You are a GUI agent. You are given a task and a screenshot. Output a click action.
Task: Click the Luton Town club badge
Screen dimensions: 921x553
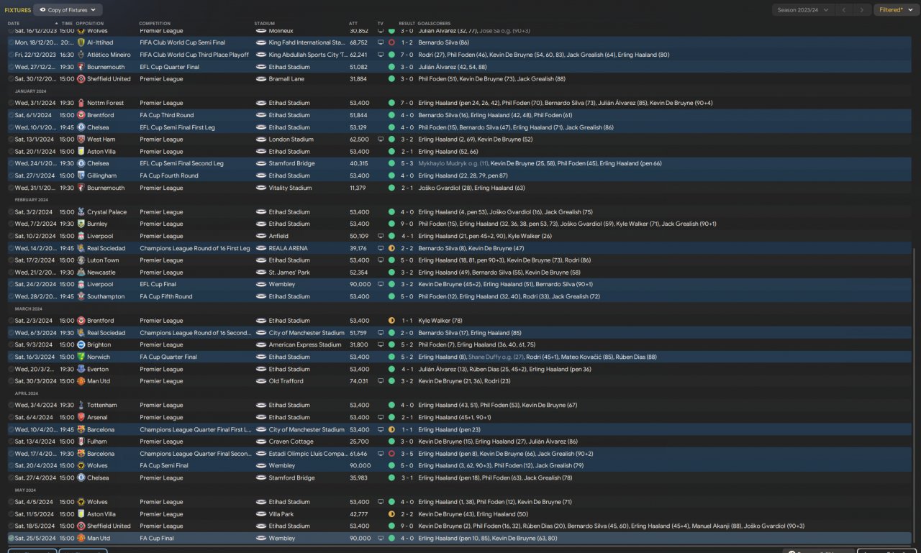click(81, 260)
